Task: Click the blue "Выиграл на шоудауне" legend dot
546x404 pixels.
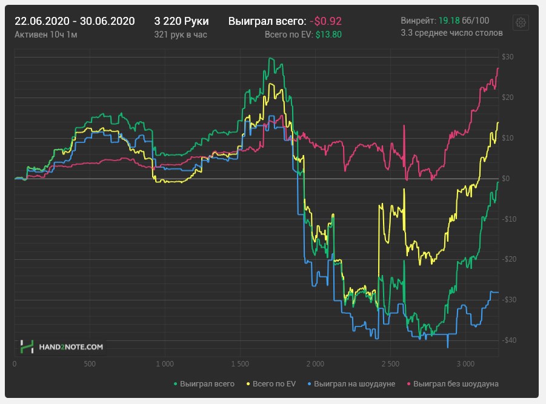Action: click(x=308, y=383)
